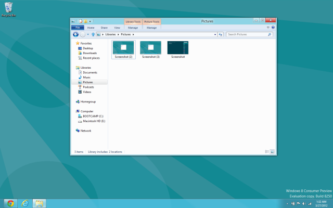Image resolution: width=333 pixels, height=208 pixels.
Task: Click the Refresh button next to address bar
Action: pyautogui.click(x=221, y=34)
